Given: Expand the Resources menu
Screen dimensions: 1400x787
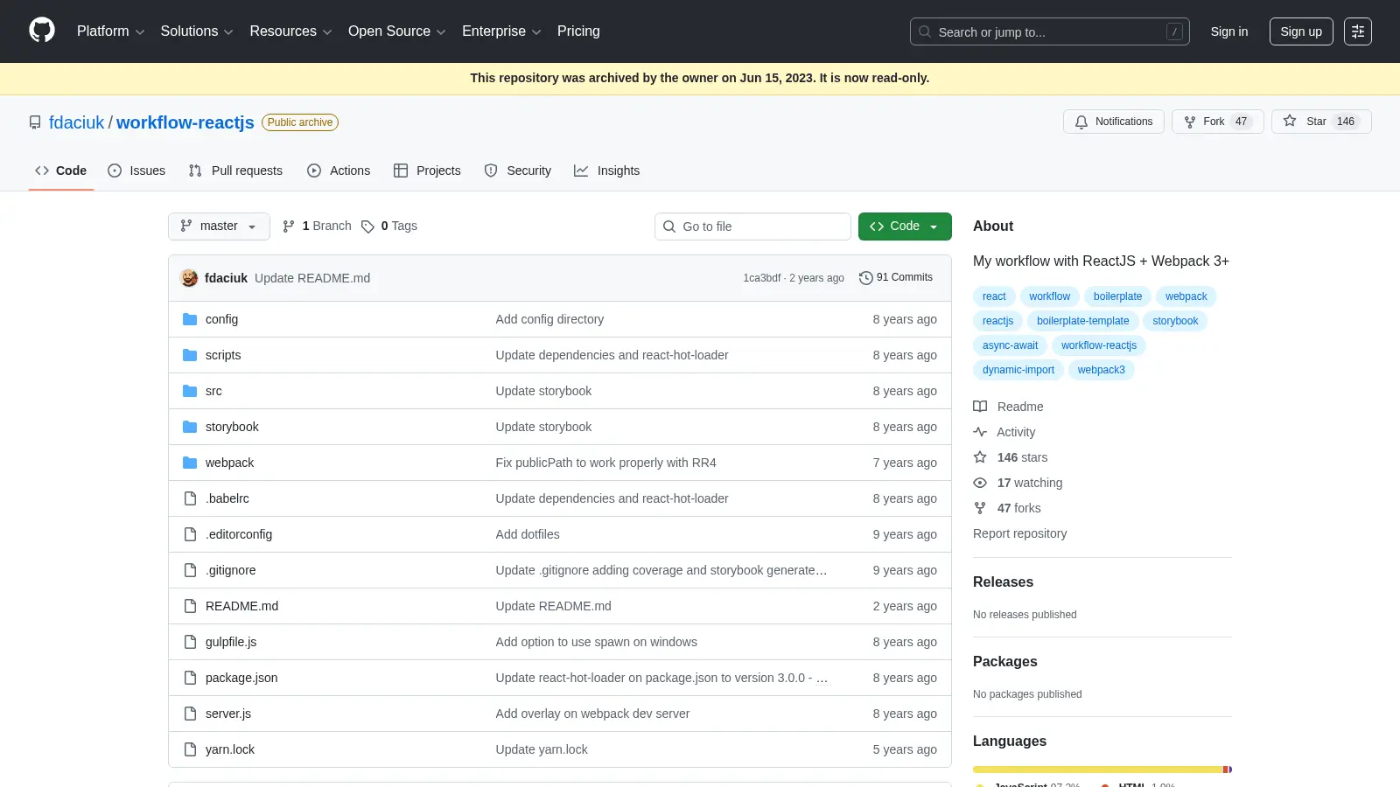Looking at the screenshot, I should coord(290,31).
